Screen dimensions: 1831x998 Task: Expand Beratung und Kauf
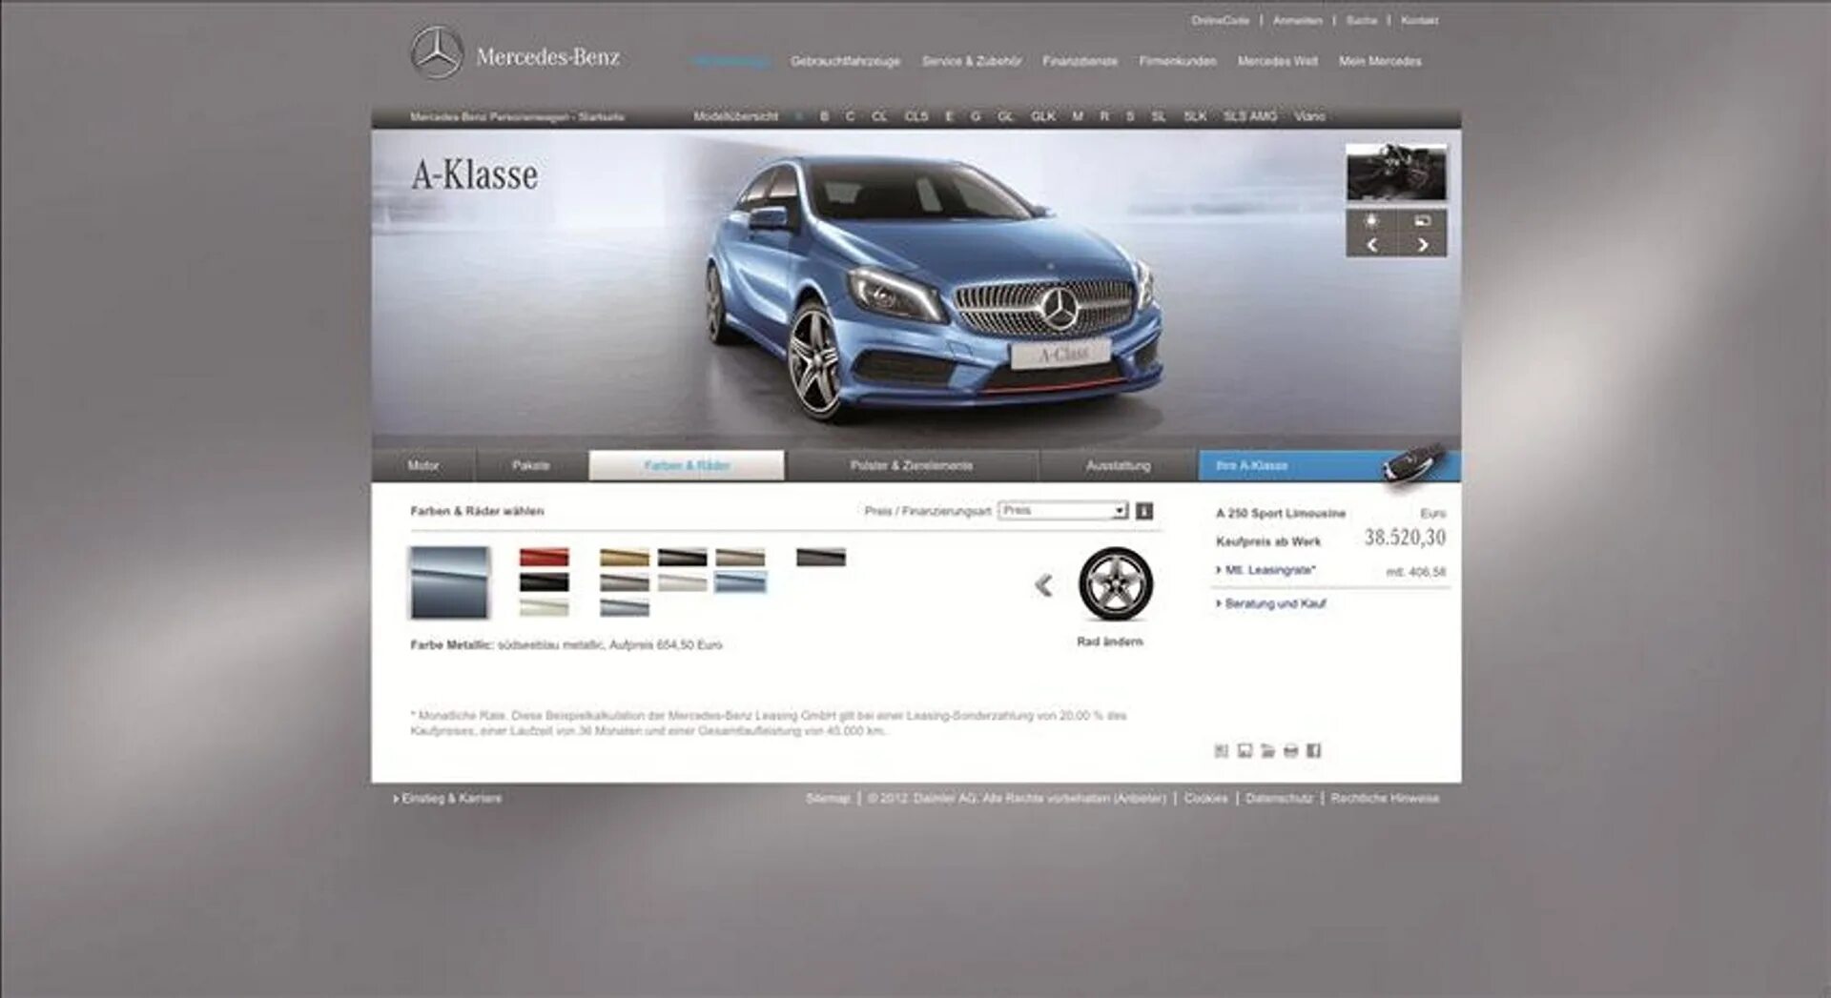click(1270, 603)
